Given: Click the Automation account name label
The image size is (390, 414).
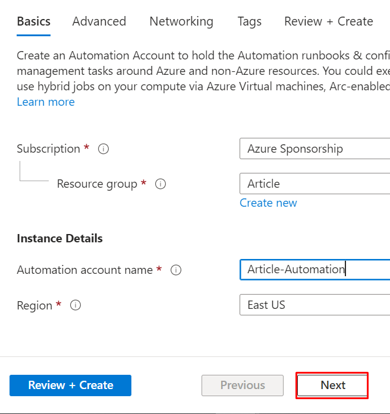Looking at the screenshot, I should point(85,270).
